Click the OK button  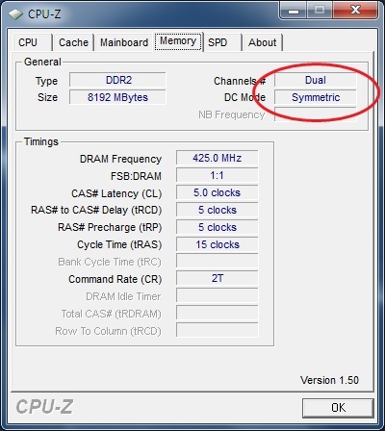(338, 408)
